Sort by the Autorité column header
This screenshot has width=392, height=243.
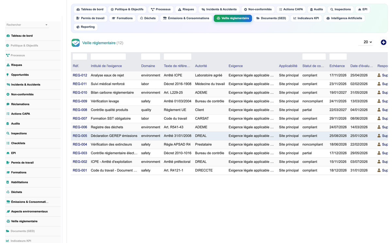click(x=201, y=66)
